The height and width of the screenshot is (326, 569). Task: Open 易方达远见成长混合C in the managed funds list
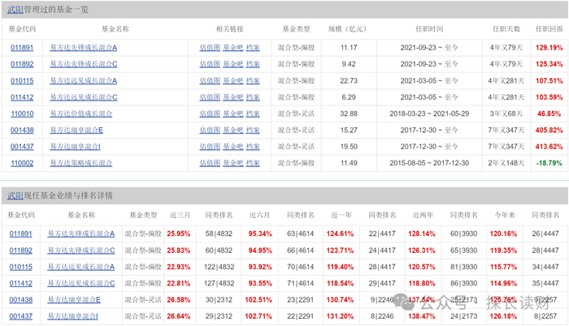click(x=84, y=97)
